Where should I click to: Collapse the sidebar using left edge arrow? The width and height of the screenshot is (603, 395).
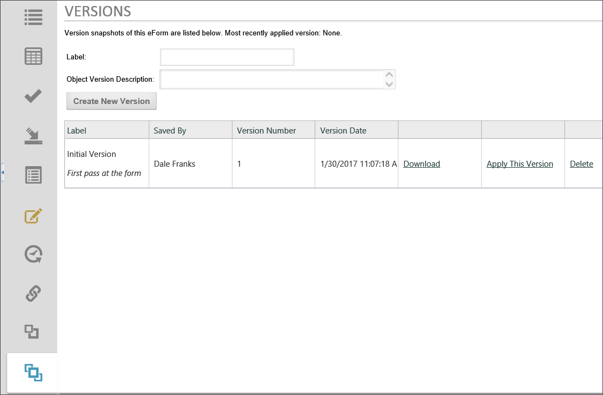tap(2, 173)
